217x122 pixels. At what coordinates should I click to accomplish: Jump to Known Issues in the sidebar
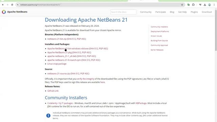tap(156, 36)
